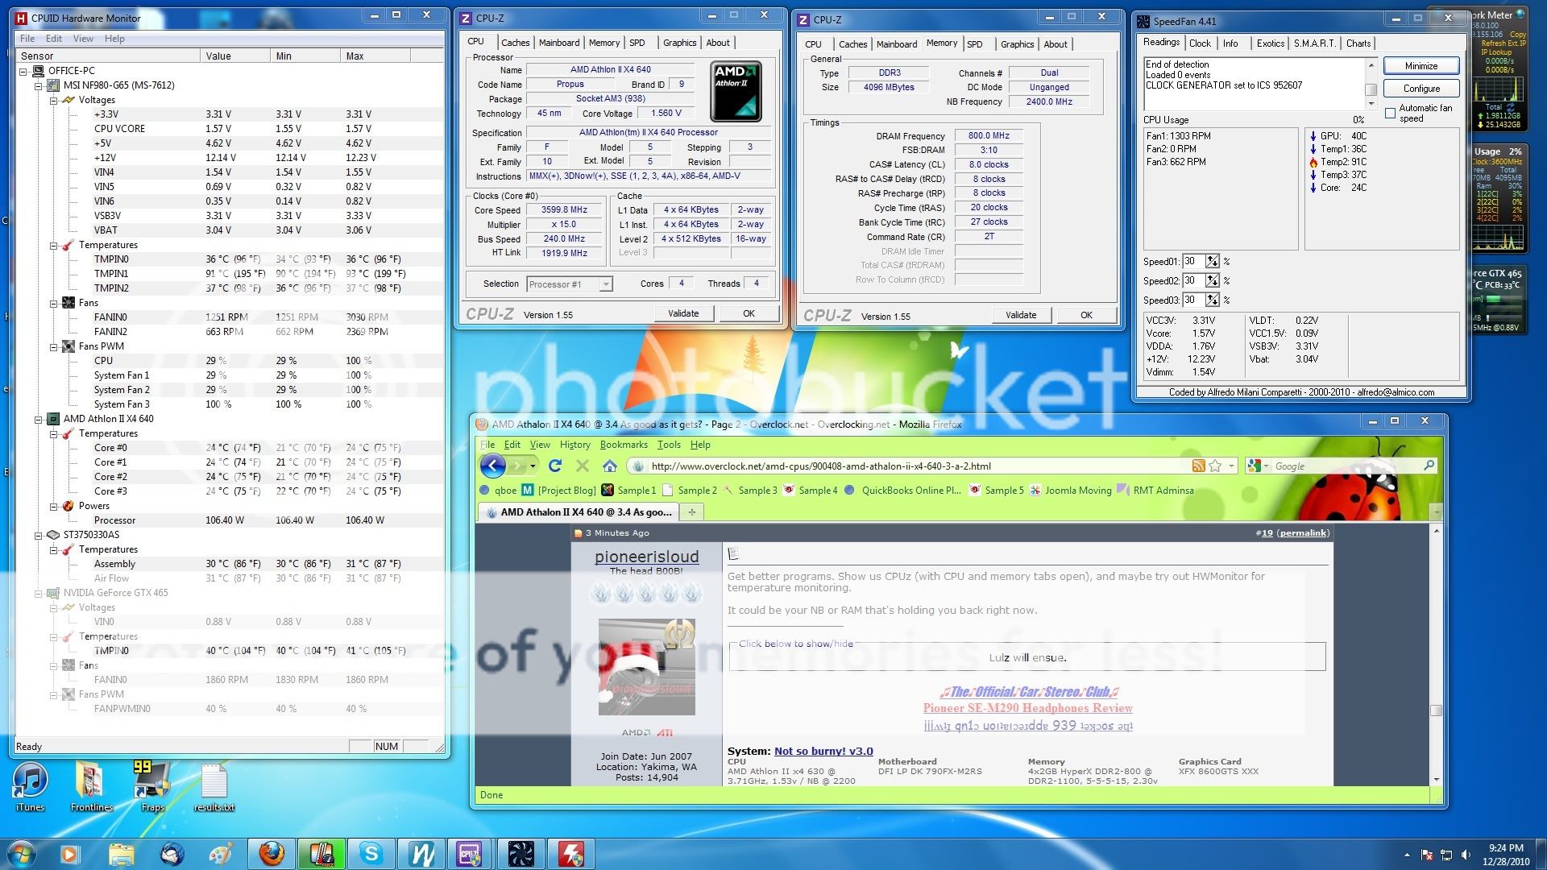The height and width of the screenshot is (870, 1547).
Task: Collapse AMD Athlon II X4 640 tree node
Action: pyautogui.click(x=38, y=419)
